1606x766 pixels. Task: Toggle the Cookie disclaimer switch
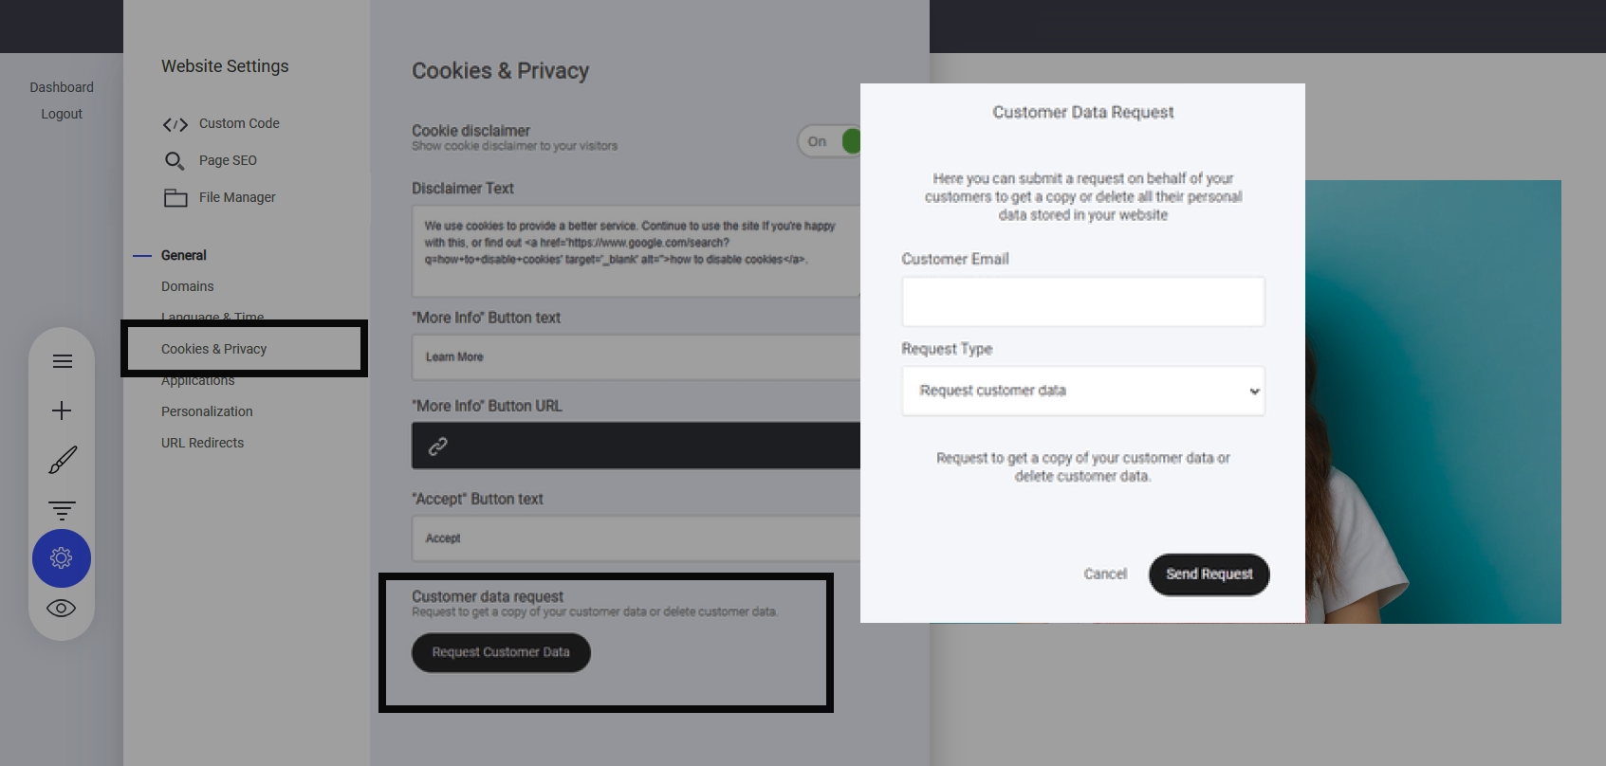coord(830,141)
